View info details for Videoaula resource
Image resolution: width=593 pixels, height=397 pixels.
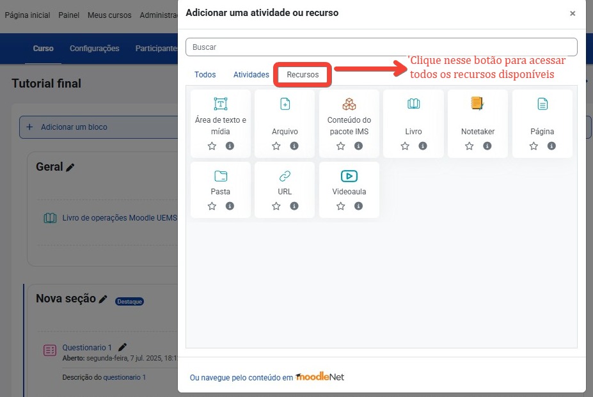click(358, 206)
